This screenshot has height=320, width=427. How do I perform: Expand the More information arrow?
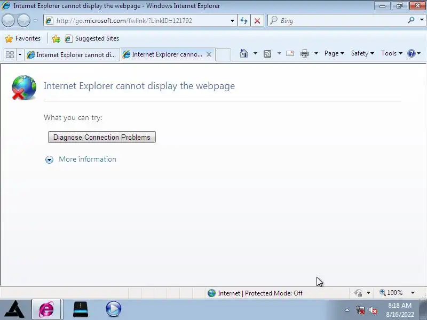(x=49, y=159)
